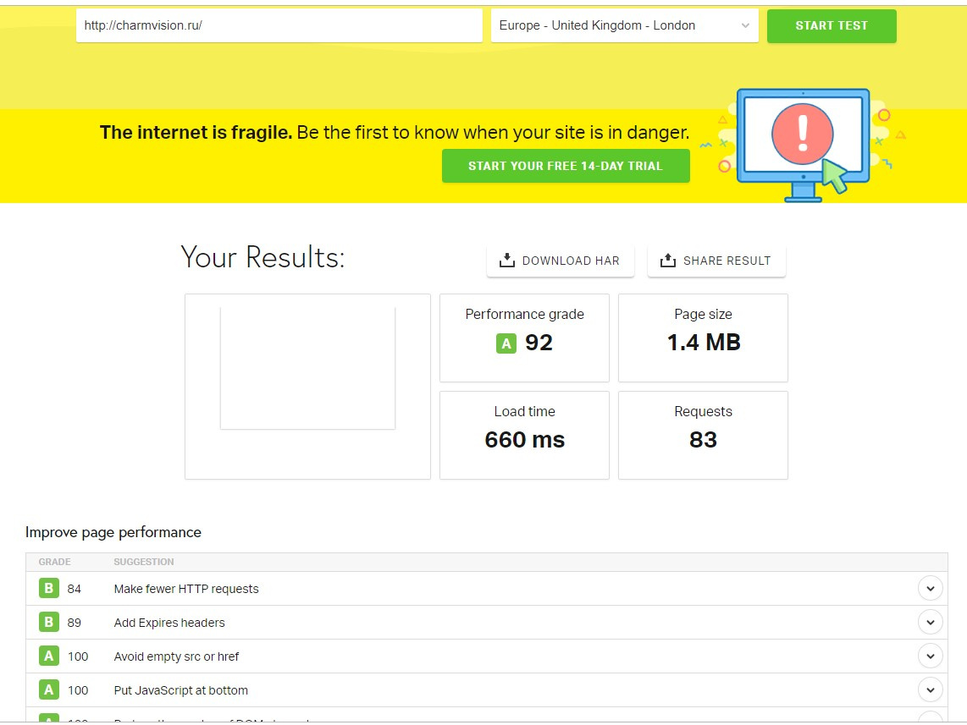Download the HAR file
This screenshot has width=967, height=725.
(560, 261)
